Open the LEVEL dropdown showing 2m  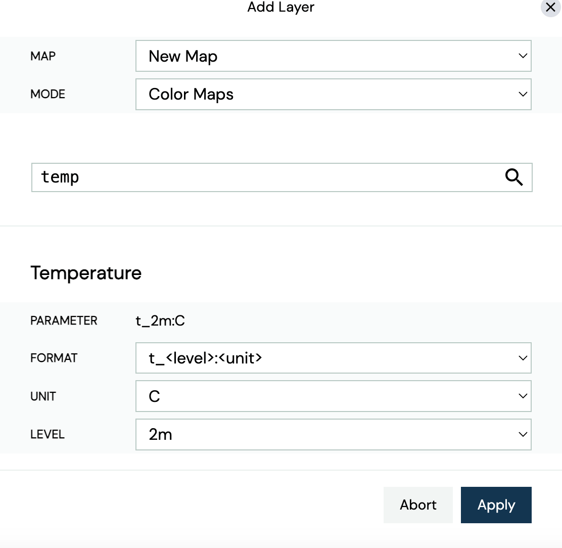pyautogui.click(x=334, y=434)
